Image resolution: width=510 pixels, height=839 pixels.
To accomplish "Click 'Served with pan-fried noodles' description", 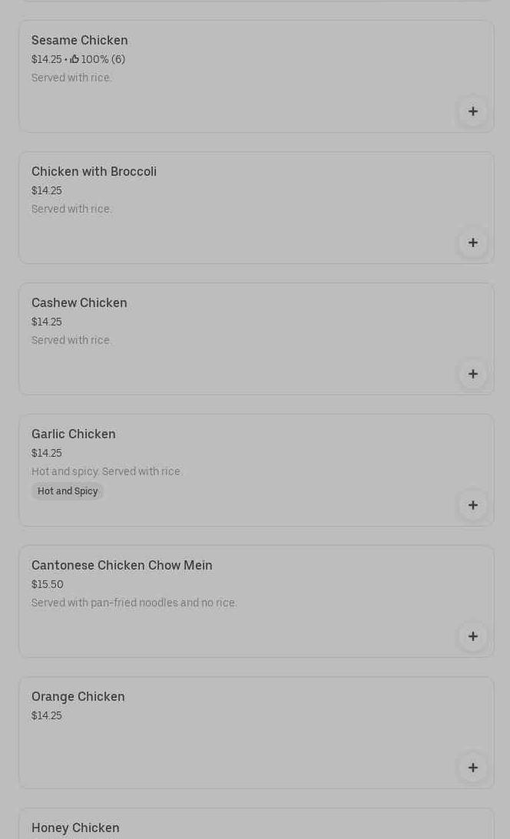I will click(134, 603).
